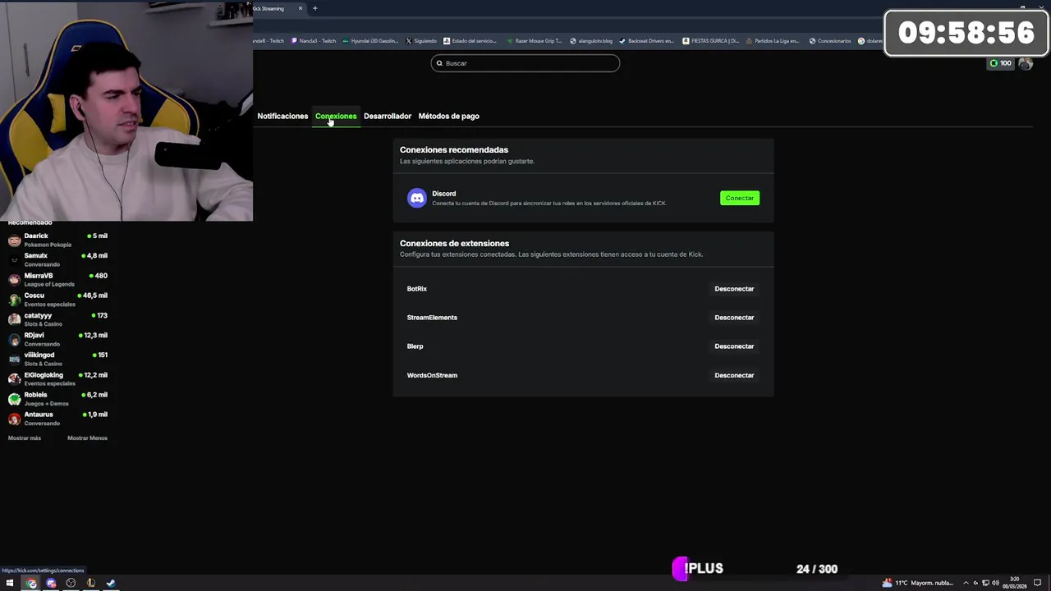Open Daarick's channel avatar
The image size is (1051, 591).
click(14, 240)
